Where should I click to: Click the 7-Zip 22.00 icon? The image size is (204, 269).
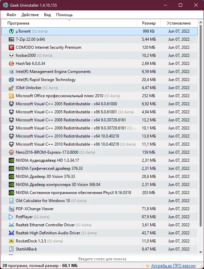coord(11,39)
